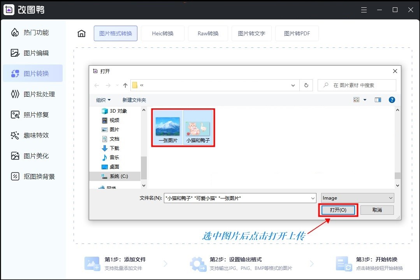This screenshot has width=420, height=280.
Task: Click the help question mark icon in dialog
Action: point(392,99)
